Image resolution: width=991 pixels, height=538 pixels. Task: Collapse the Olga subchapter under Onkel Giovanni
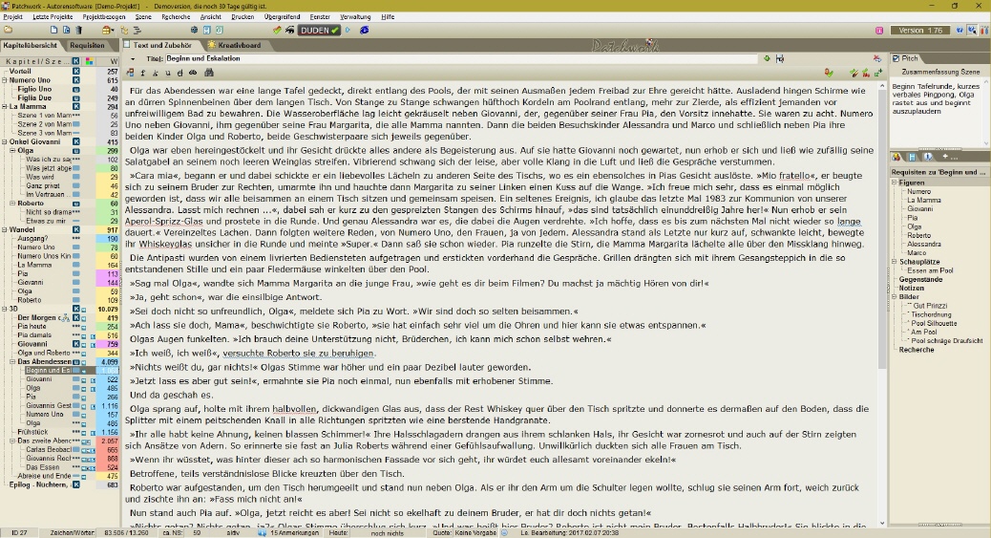click(12, 151)
